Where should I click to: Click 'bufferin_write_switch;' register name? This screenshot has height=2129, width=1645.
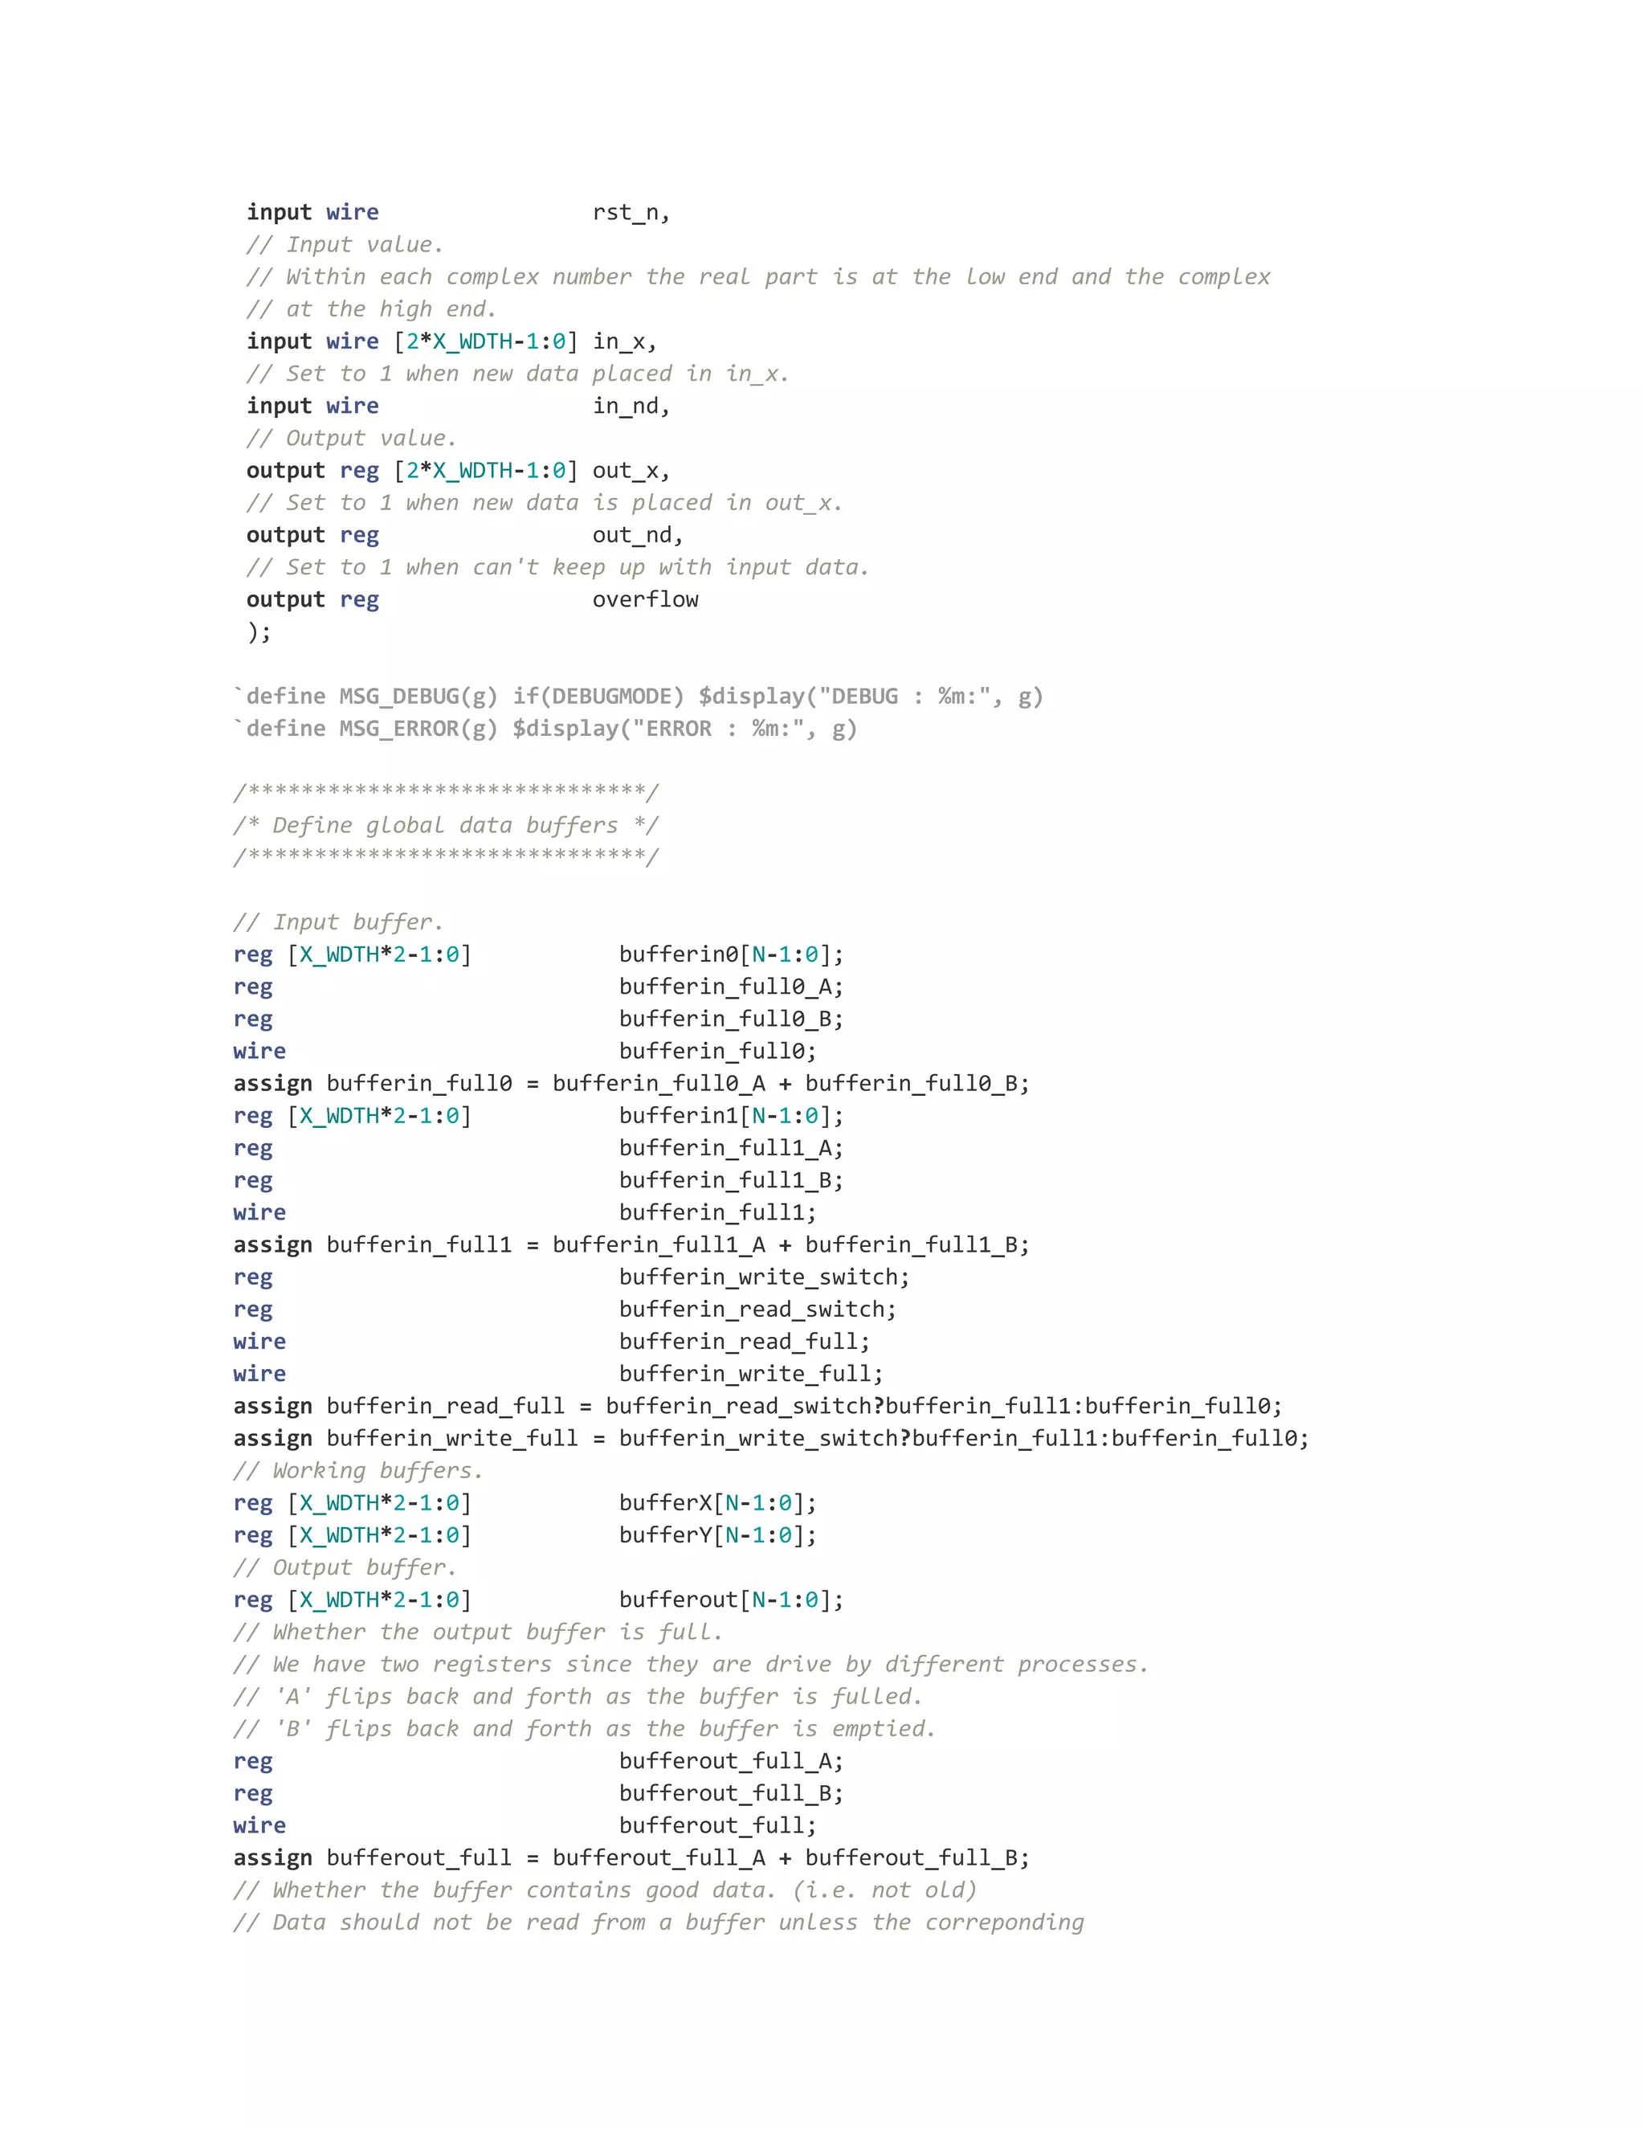[764, 1277]
